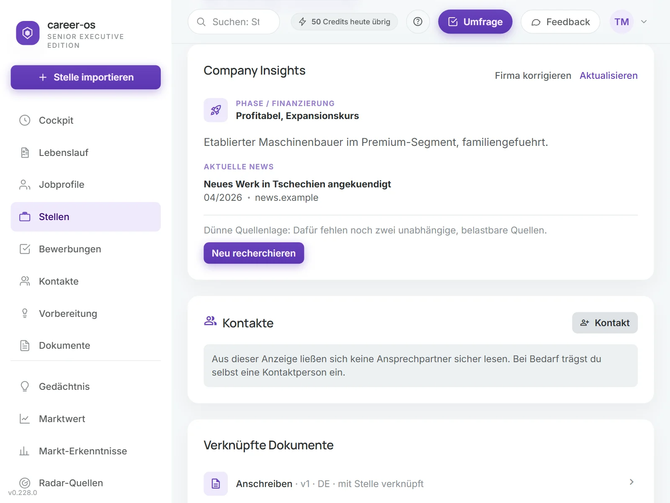Viewport: 670px width, 503px height.
Task: Click the Cockpit clock icon
Action: tap(25, 120)
